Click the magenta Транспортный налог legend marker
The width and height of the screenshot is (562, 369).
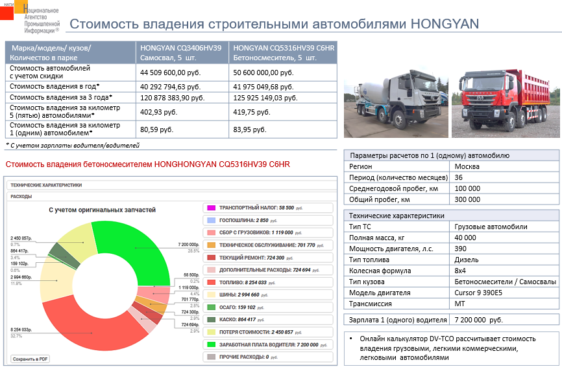tap(210, 208)
